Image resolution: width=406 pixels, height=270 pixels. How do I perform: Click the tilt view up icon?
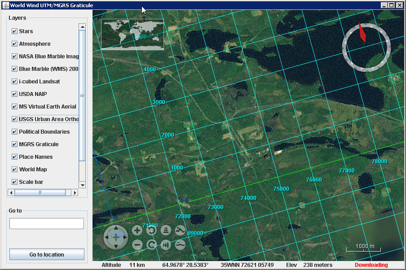165,230
